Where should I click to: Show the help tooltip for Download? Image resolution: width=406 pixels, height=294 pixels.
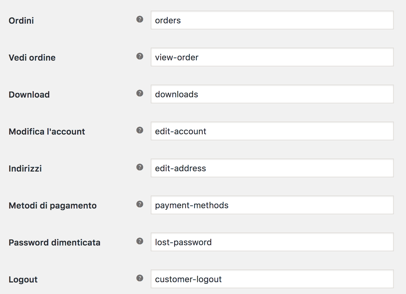pyautogui.click(x=140, y=93)
